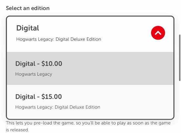Click 'Digital' word in $15.00 option
Screen dimensions: 181x133
click(x=25, y=97)
